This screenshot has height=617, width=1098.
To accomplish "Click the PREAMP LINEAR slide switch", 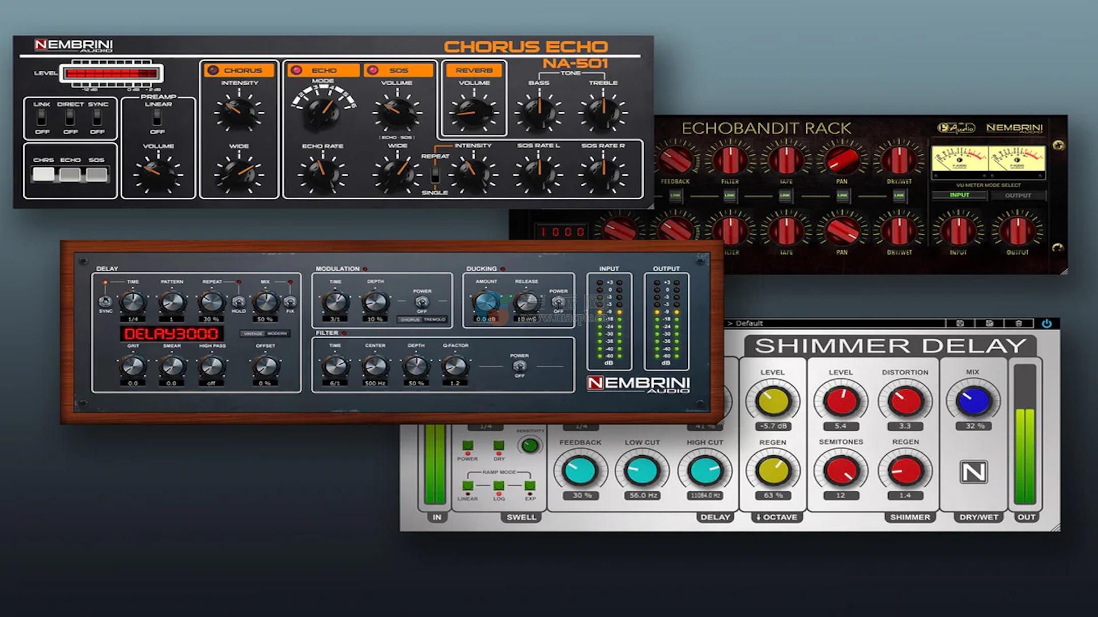I will 157,118.
